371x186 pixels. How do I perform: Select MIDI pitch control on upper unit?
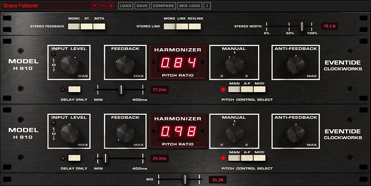coord(260,89)
